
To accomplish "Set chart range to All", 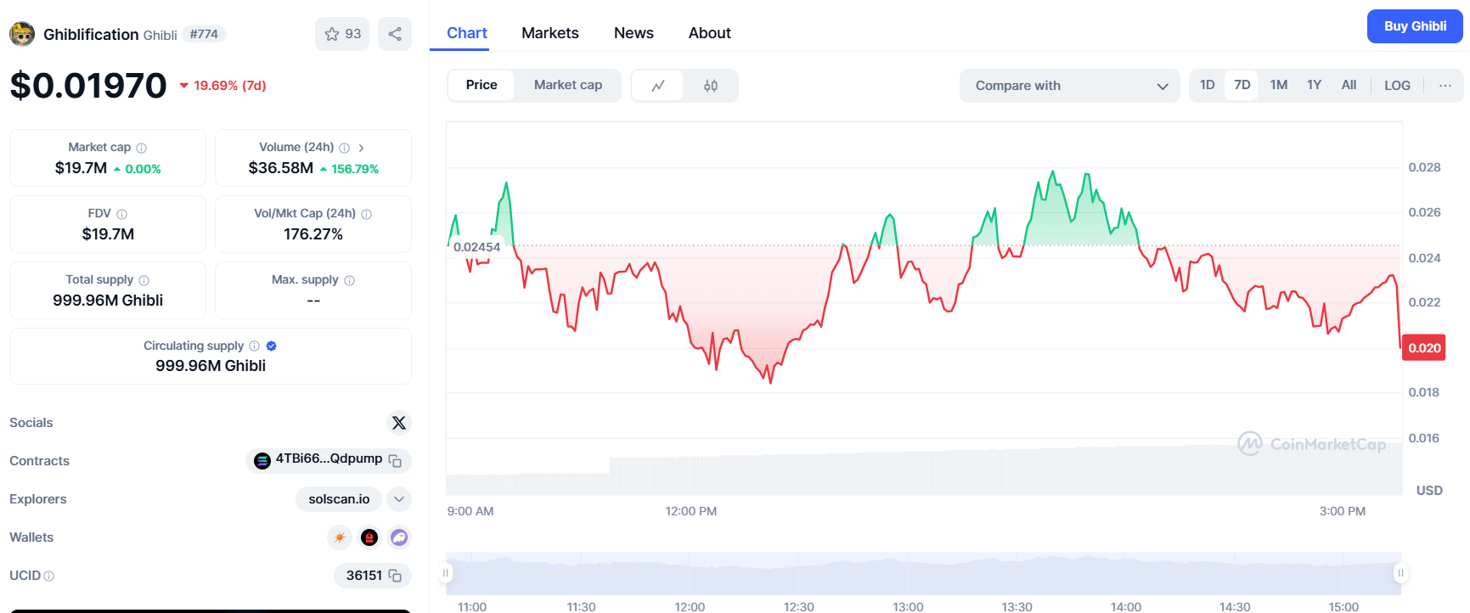I will (x=1349, y=85).
